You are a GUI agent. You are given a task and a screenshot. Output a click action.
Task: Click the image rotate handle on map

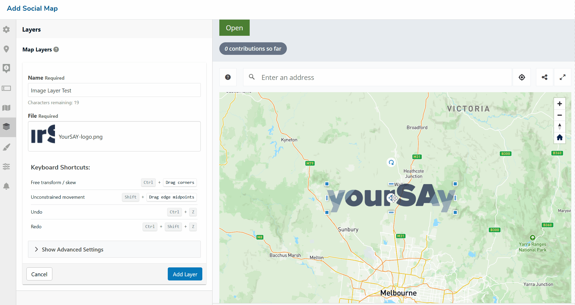coord(391,162)
